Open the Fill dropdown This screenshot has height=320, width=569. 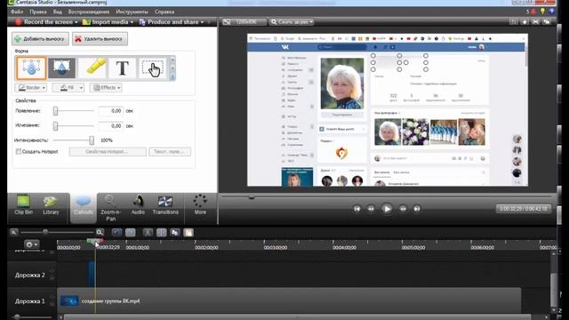[68, 87]
